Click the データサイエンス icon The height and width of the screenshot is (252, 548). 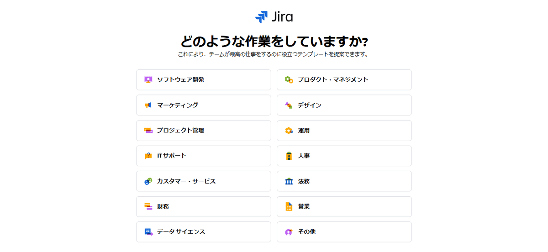tap(148, 232)
